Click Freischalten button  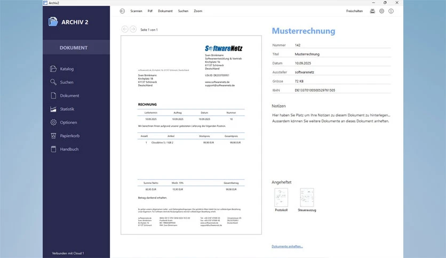click(354, 11)
